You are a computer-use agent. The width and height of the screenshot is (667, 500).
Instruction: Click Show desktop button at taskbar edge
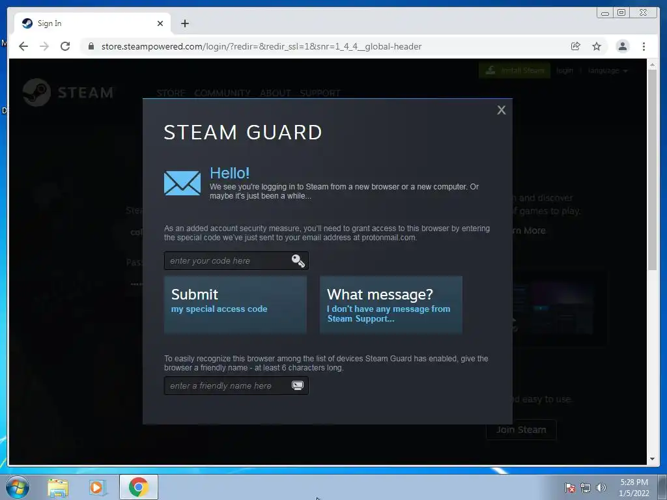[662, 488]
